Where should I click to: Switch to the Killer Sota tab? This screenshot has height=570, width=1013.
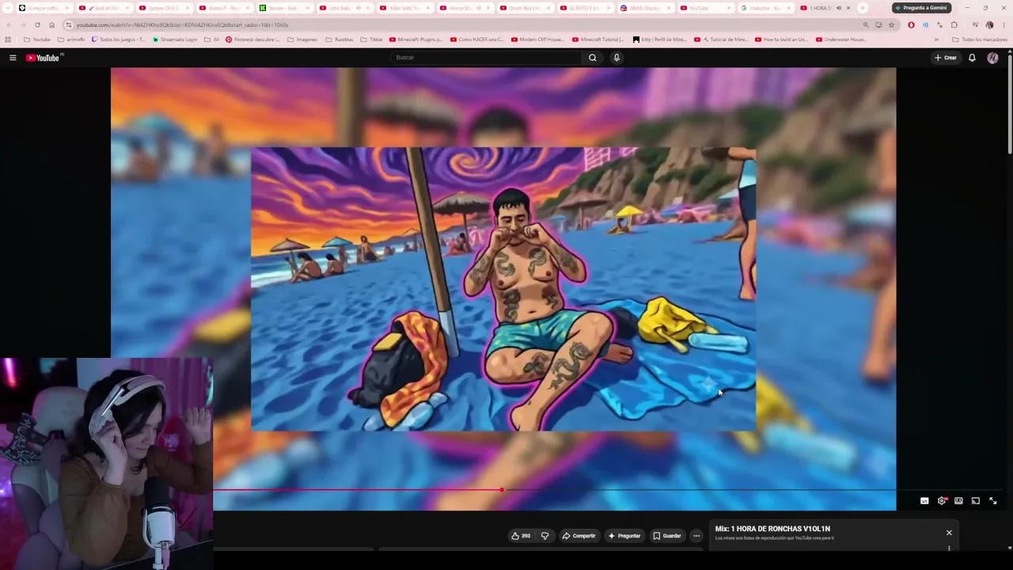tap(404, 8)
